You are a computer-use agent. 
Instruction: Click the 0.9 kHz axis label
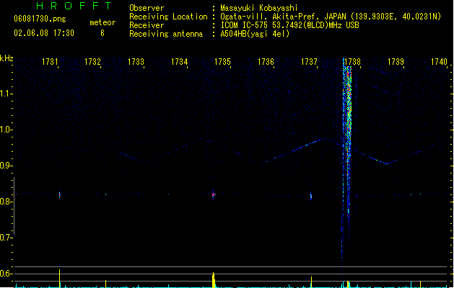pos(5,166)
